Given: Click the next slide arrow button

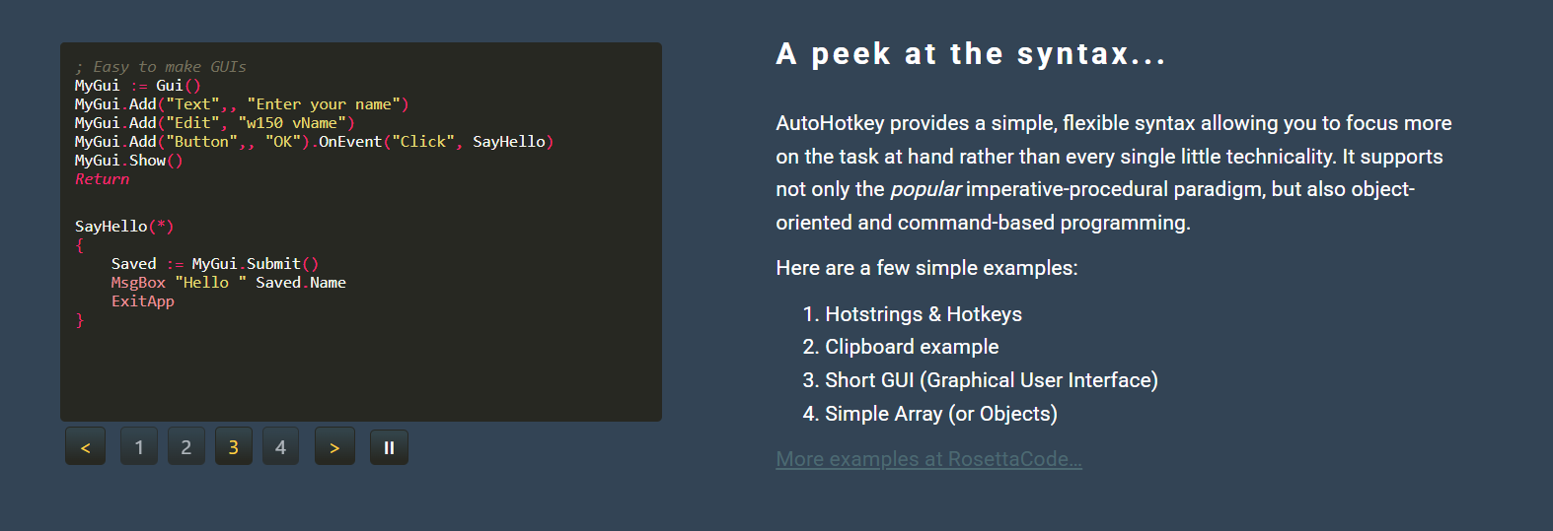Looking at the screenshot, I should pyautogui.click(x=334, y=447).
